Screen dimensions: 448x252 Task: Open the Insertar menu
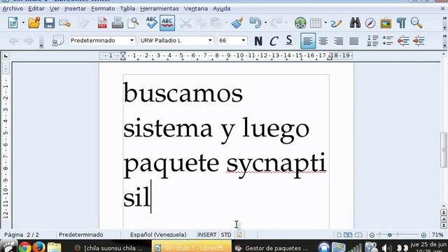tap(75, 8)
